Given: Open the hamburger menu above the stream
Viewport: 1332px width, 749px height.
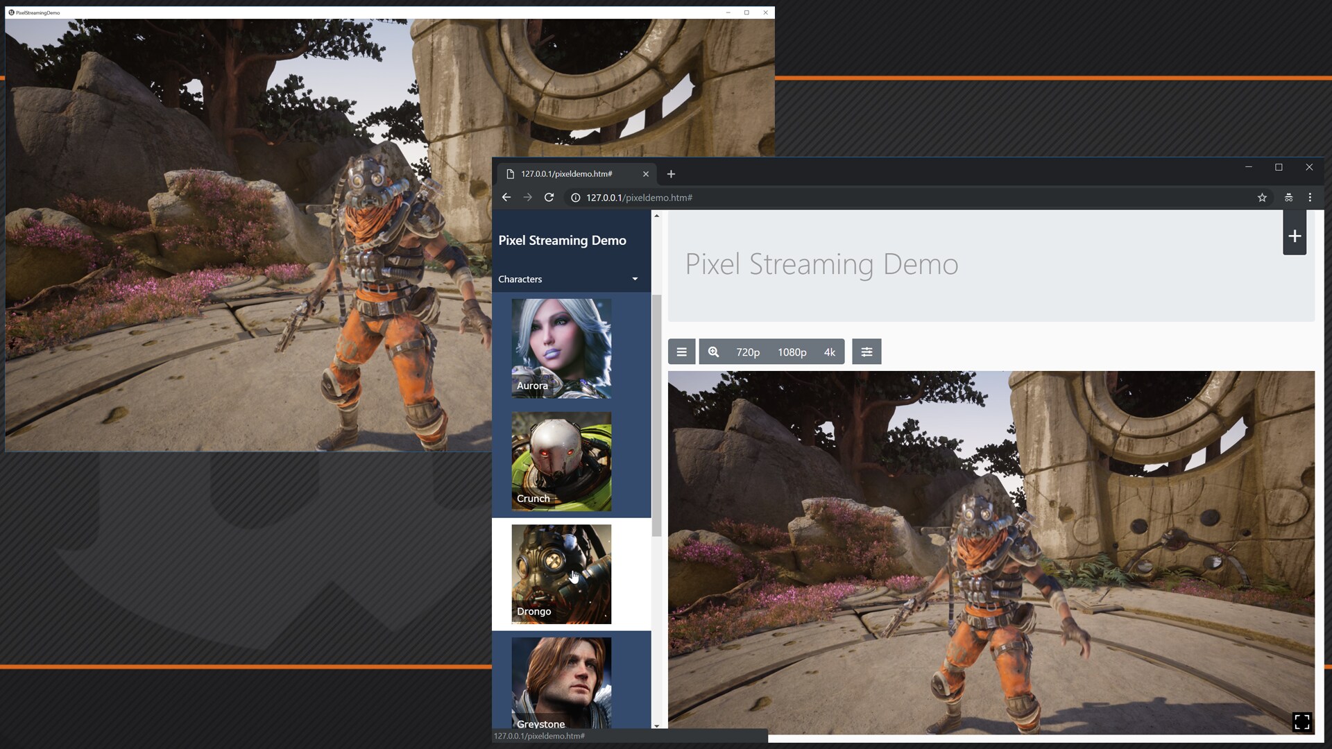Looking at the screenshot, I should coord(681,352).
